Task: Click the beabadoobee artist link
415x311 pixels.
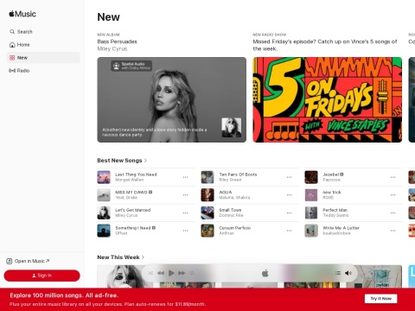Action: (x=336, y=233)
